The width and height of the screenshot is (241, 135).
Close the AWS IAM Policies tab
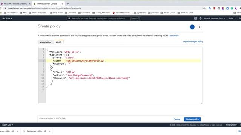pyautogui.click(x=30, y=4)
